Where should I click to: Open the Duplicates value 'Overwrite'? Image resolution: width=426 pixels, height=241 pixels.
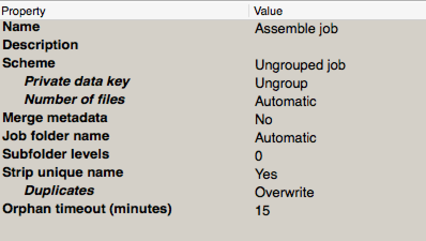(x=284, y=193)
